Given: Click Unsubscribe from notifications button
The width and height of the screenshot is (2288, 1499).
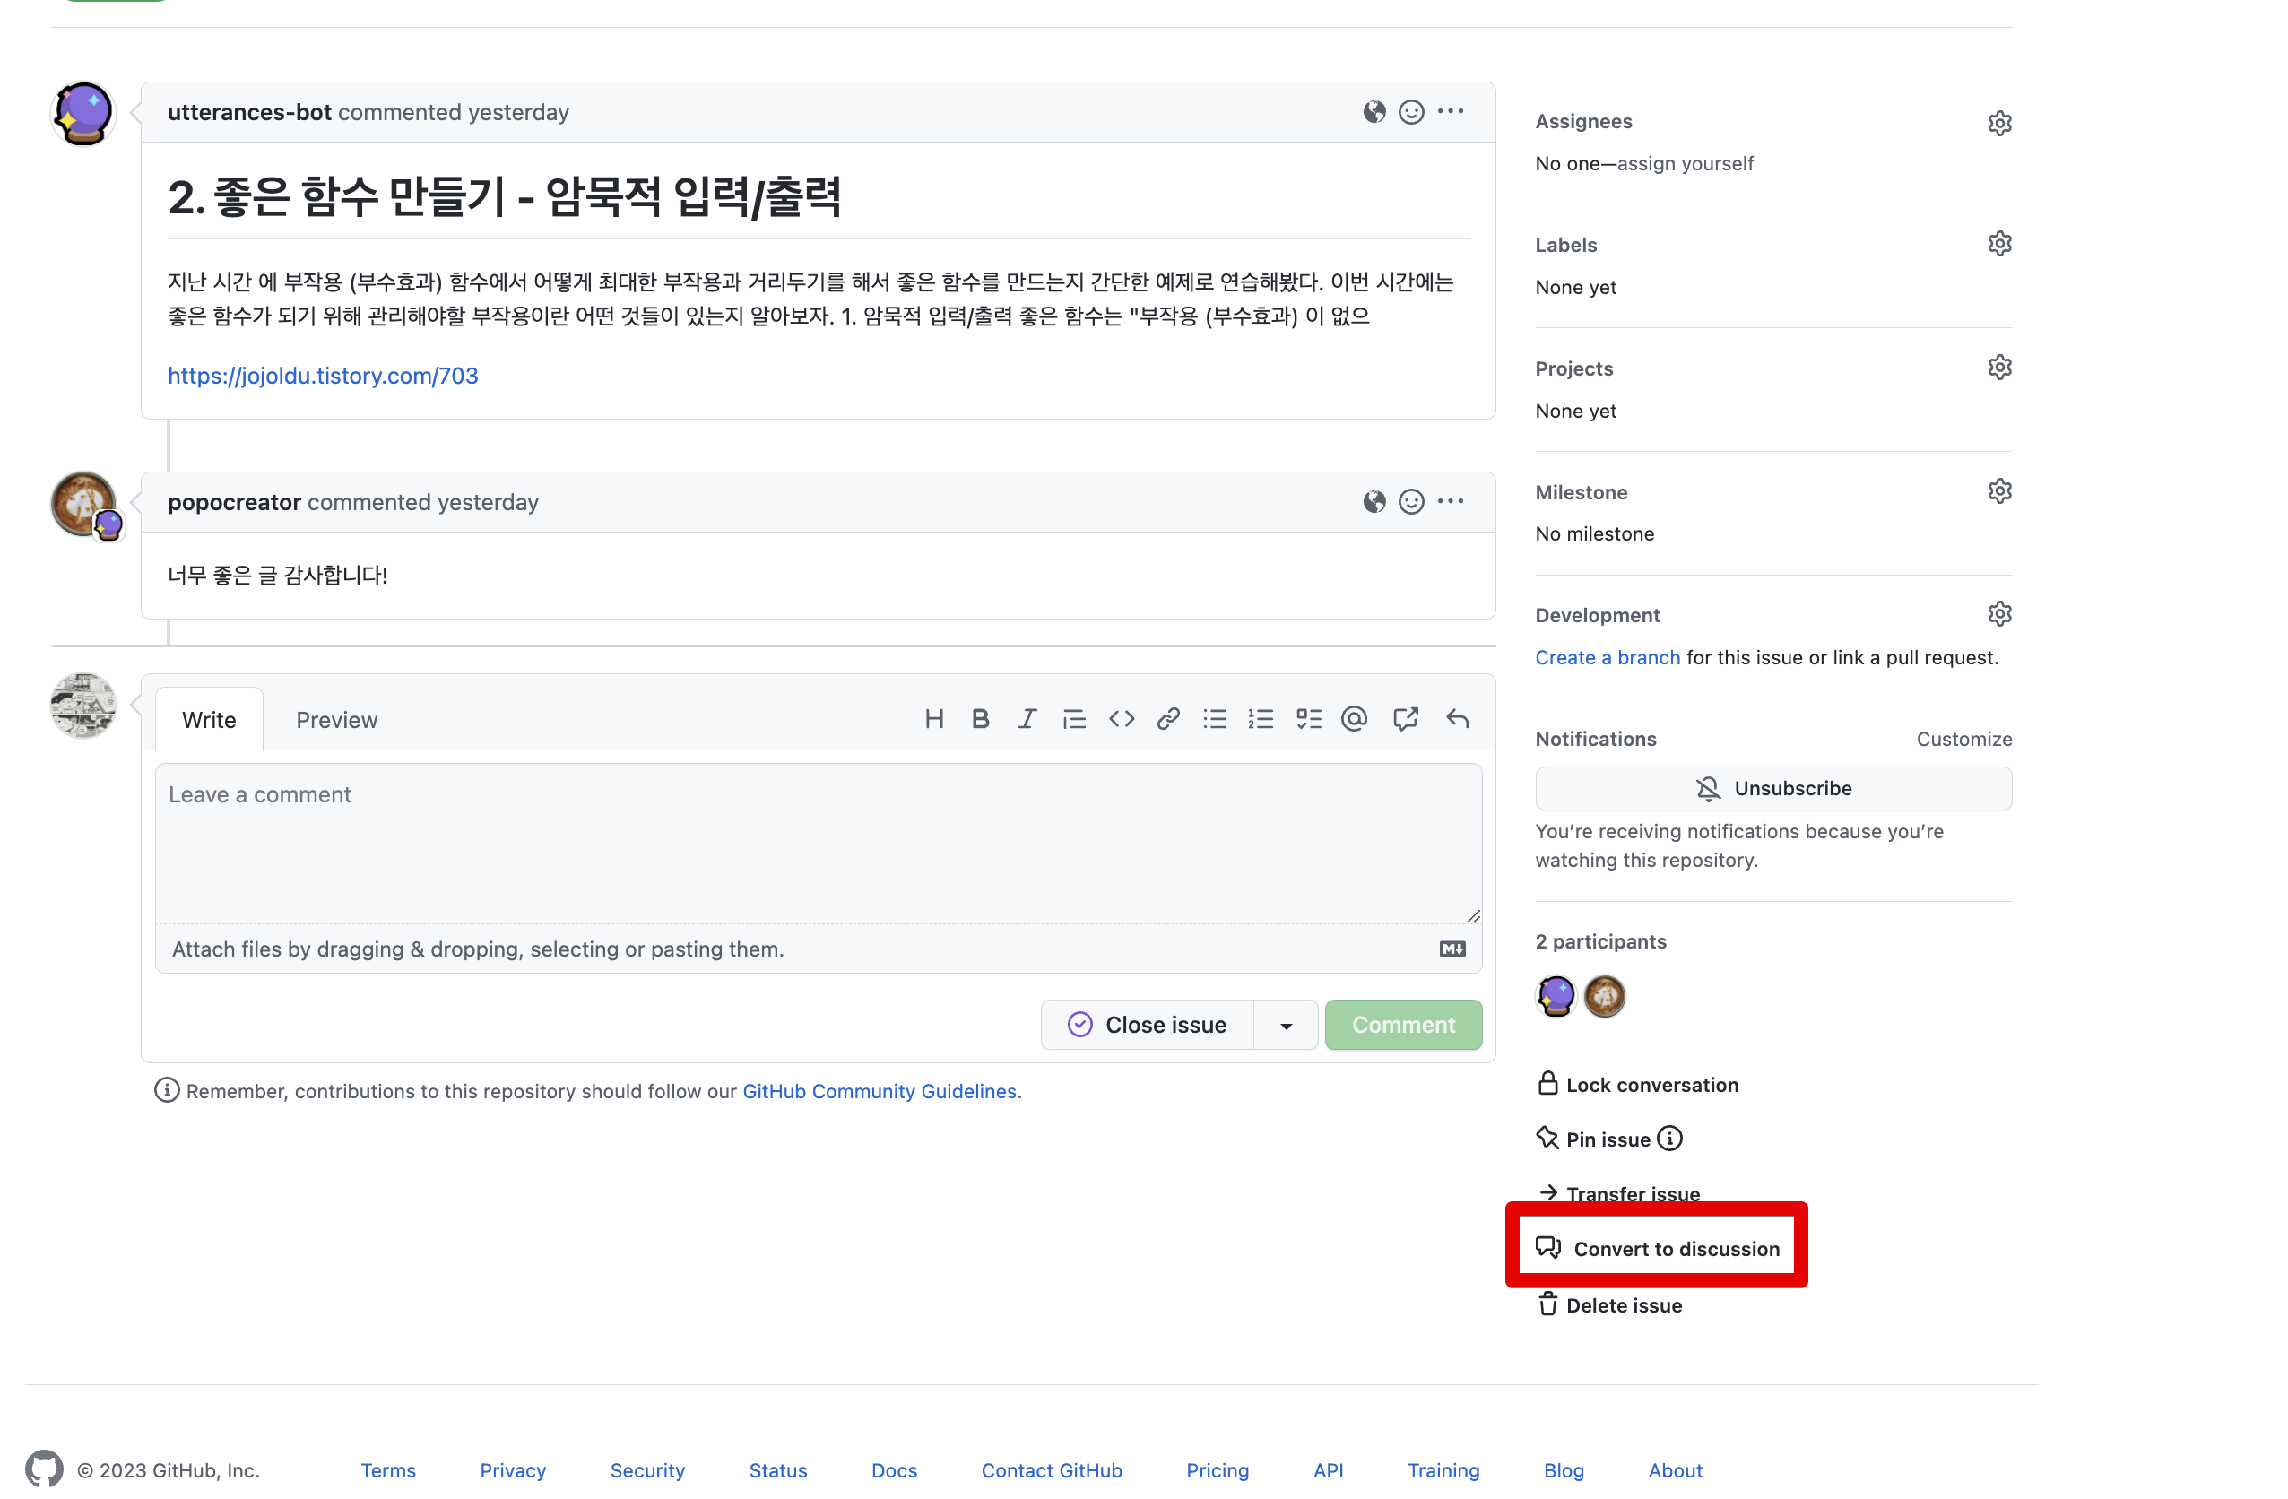Looking at the screenshot, I should pos(1772,788).
